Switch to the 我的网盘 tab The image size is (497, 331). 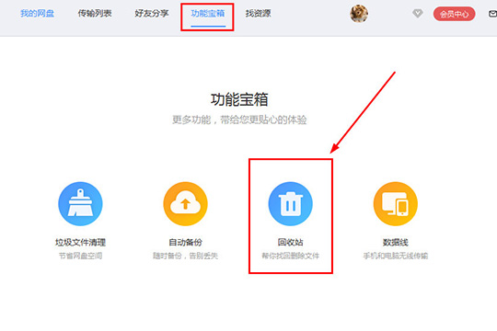pos(37,13)
